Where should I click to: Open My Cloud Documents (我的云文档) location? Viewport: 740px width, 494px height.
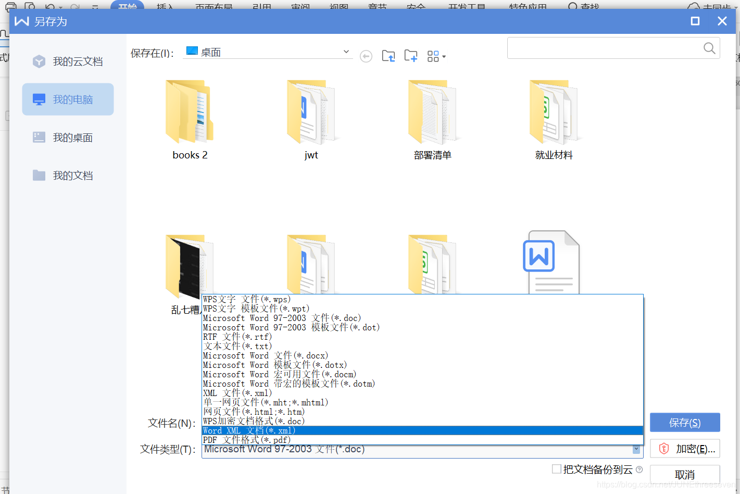[x=68, y=61]
